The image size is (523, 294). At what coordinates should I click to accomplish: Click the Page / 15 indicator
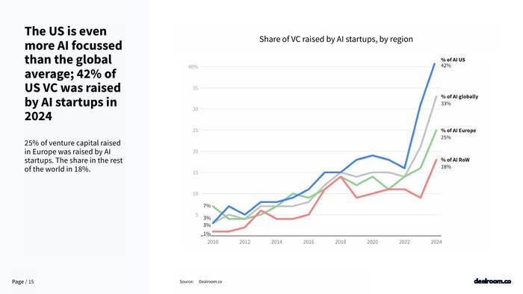[22, 281]
